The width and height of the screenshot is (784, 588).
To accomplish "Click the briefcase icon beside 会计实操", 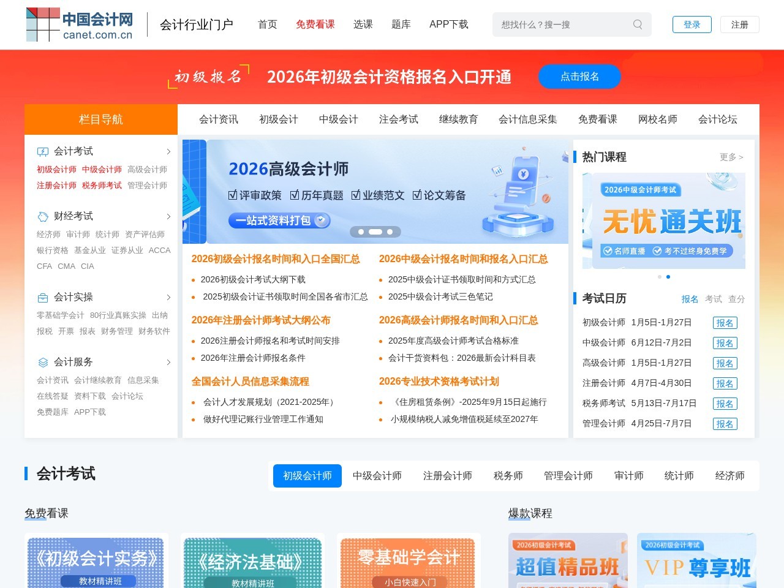I will tap(42, 296).
